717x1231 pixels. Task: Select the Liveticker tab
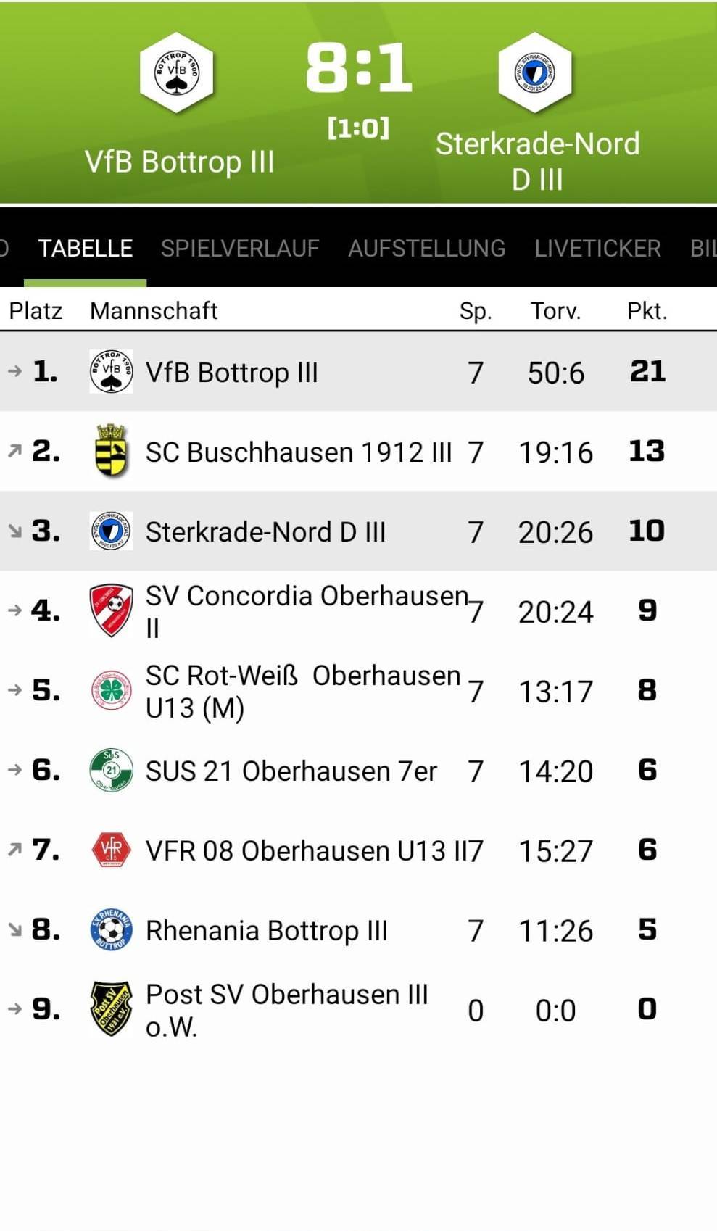597,249
